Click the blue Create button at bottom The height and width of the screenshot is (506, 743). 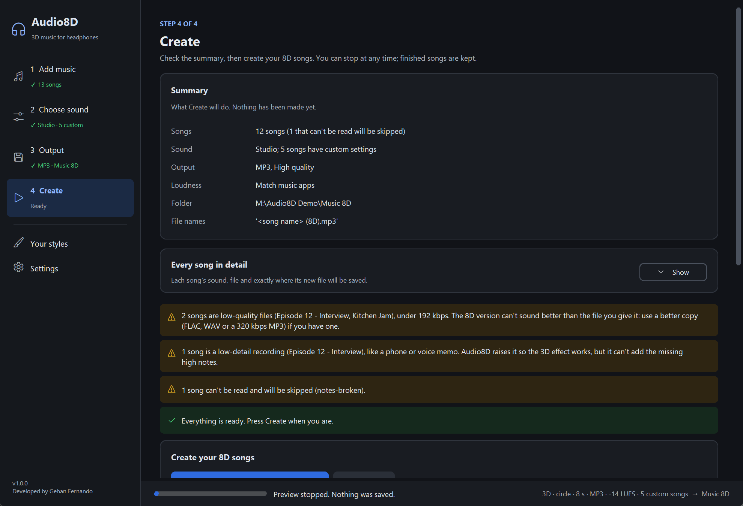click(250, 475)
